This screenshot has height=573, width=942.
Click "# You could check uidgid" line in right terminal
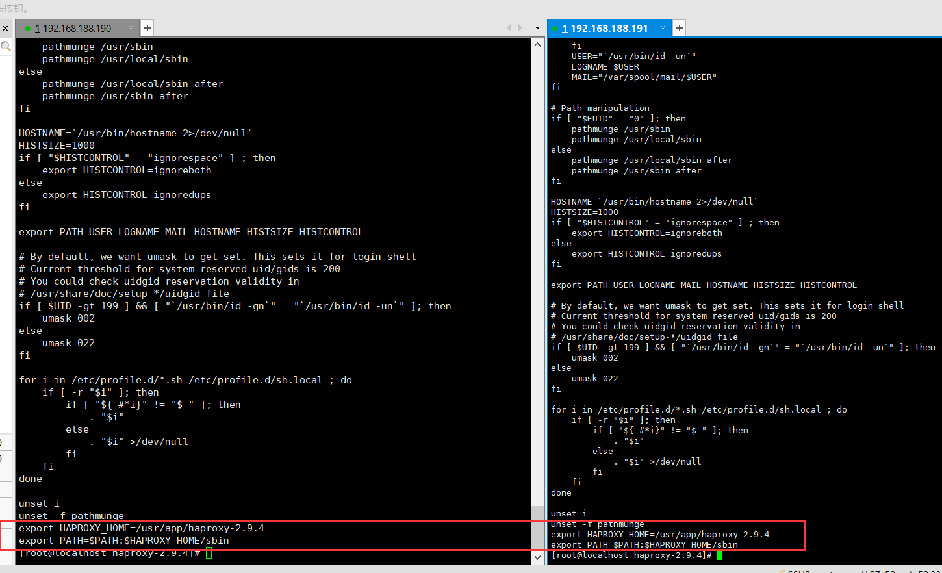coord(676,327)
